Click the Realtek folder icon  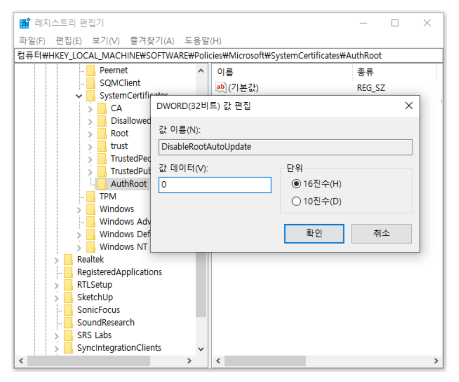point(68,259)
